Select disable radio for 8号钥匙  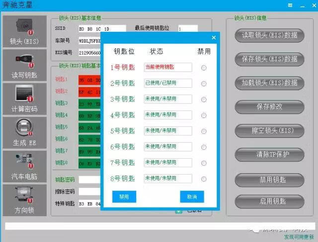pyautogui.click(x=204, y=179)
